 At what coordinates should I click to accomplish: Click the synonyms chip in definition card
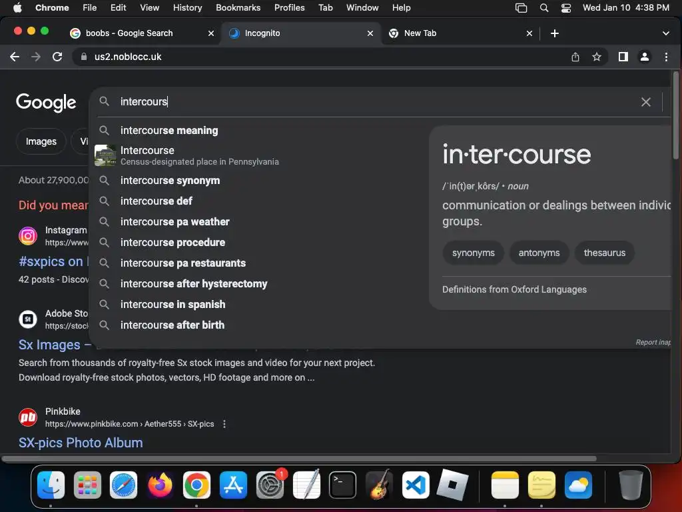pos(474,253)
